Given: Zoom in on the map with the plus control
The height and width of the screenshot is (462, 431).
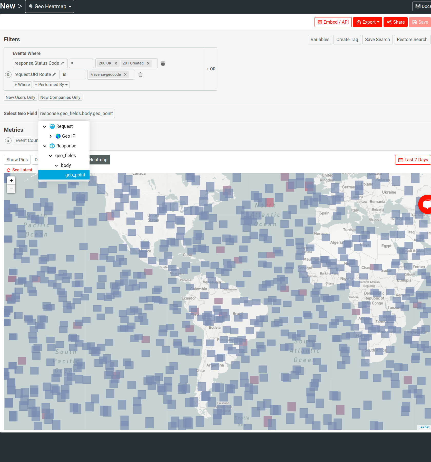Looking at the screenshot, I should coord(11,181).
